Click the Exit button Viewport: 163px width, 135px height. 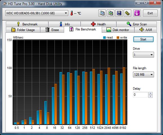point(150,13)
